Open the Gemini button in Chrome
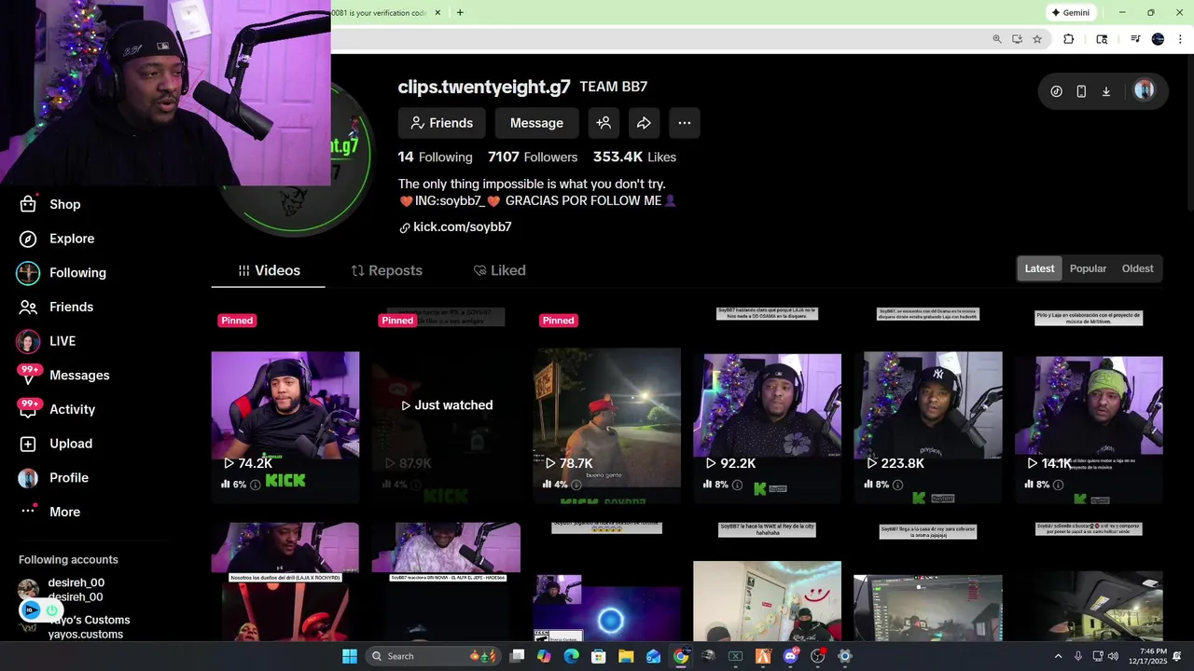Image resolution: width=1194 pixels, height=671 pixels. pos(1070,13)
